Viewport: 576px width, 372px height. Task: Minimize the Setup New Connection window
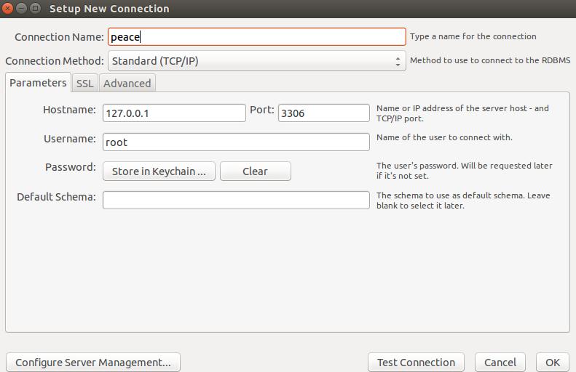click(21, 8)
